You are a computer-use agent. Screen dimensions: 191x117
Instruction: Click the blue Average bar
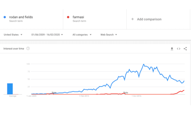point(10,89)
